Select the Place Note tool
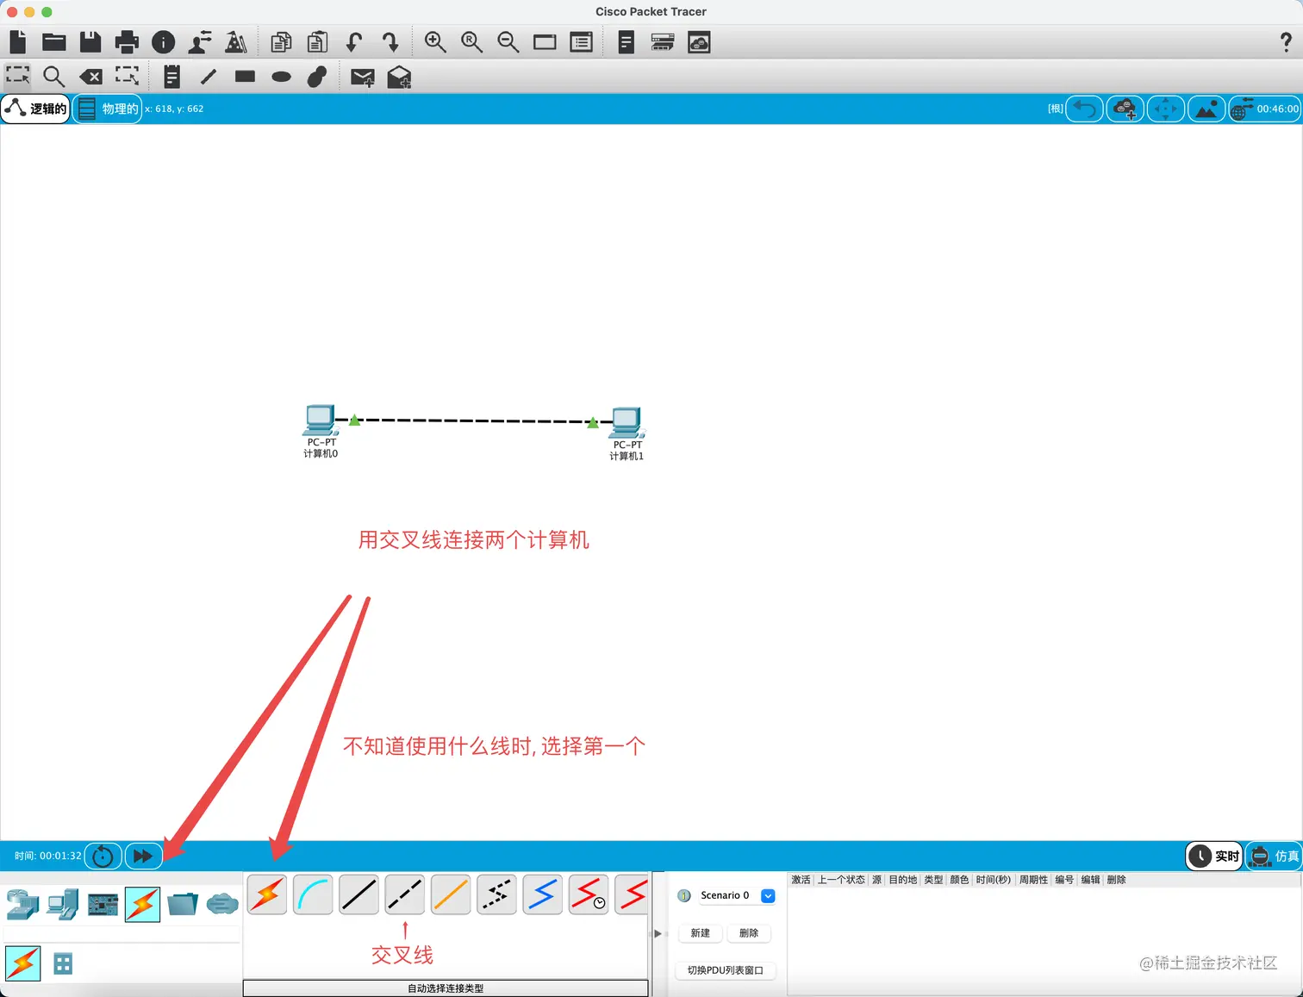Image resolution: width=1303 pixels, height=997 pixels. point(171,77)
